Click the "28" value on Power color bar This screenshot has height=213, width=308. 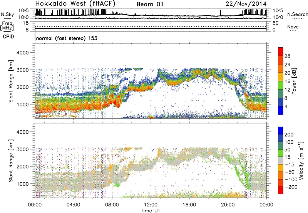pos(287,56)
